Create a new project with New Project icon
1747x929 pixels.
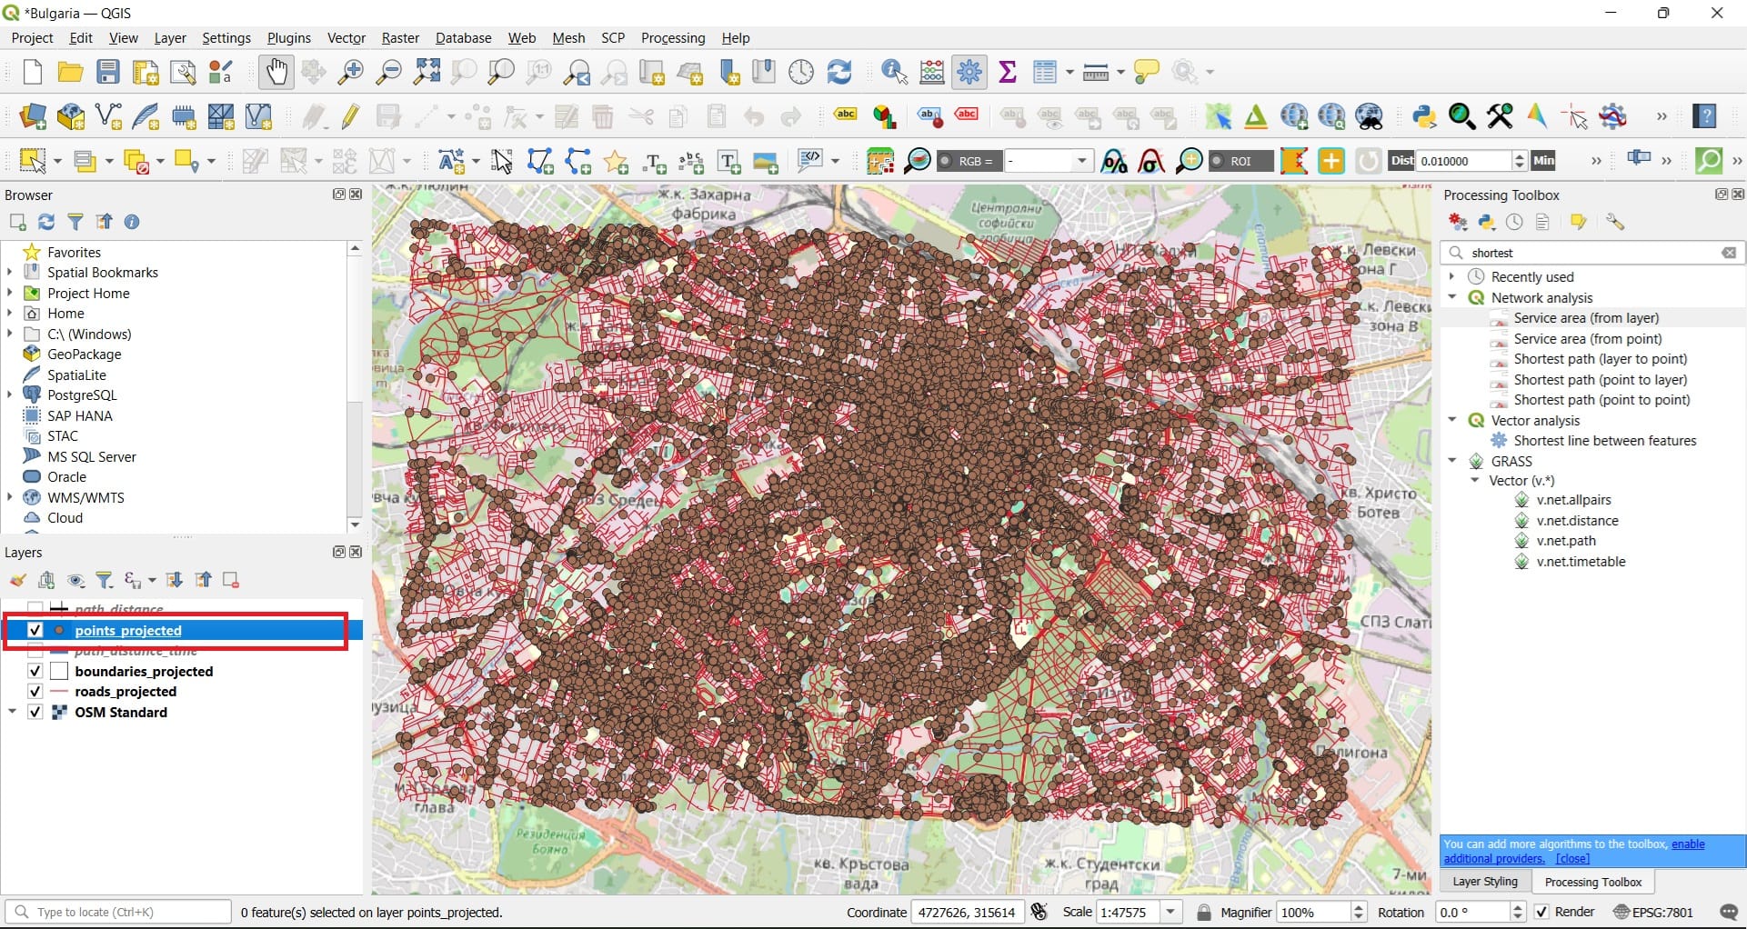[x=33, y=72]
